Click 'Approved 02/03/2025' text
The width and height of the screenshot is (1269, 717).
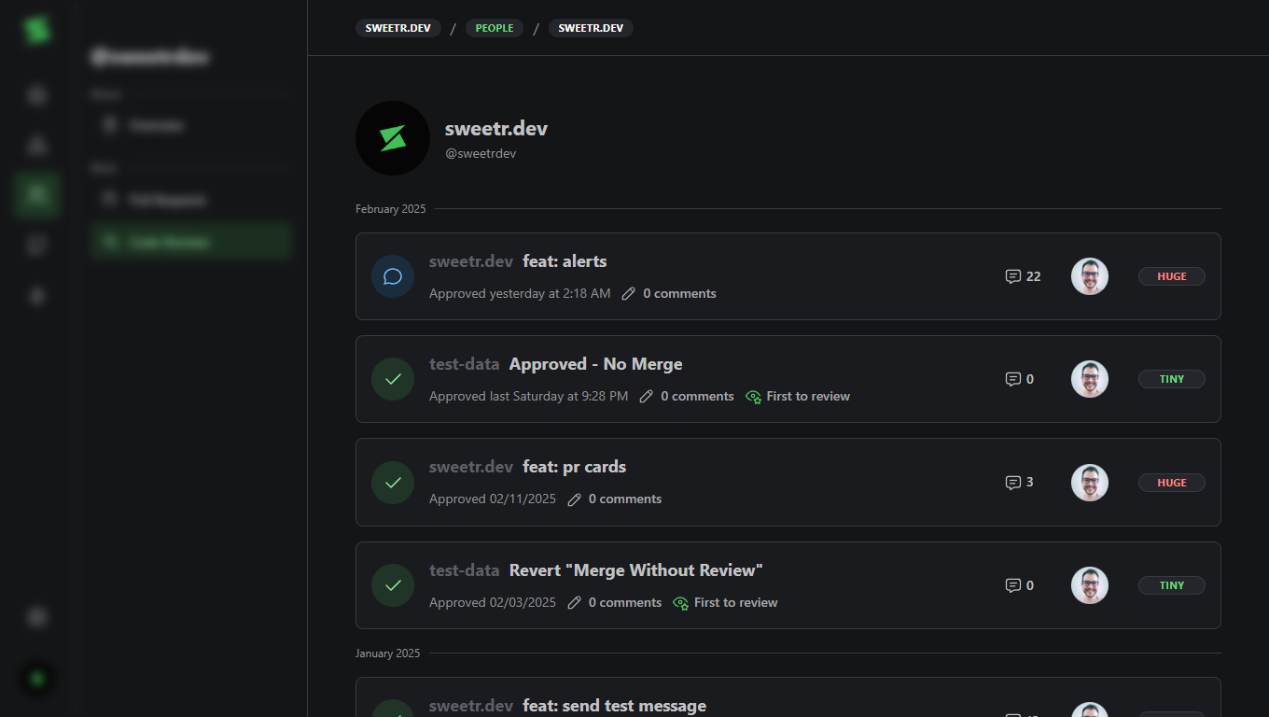tap(493, 602)
